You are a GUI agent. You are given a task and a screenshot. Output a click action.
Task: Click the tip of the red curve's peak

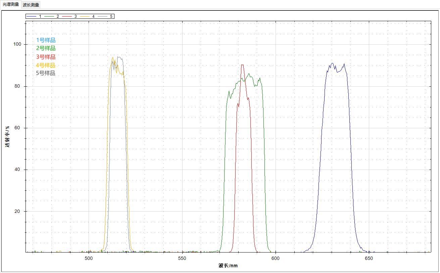tap(242, 65)
